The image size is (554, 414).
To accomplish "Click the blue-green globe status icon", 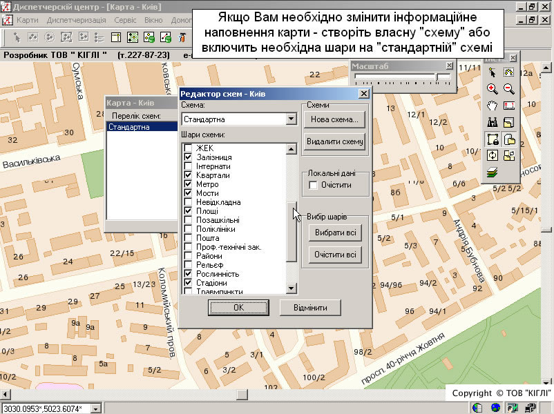I will [x=495, y=408].
